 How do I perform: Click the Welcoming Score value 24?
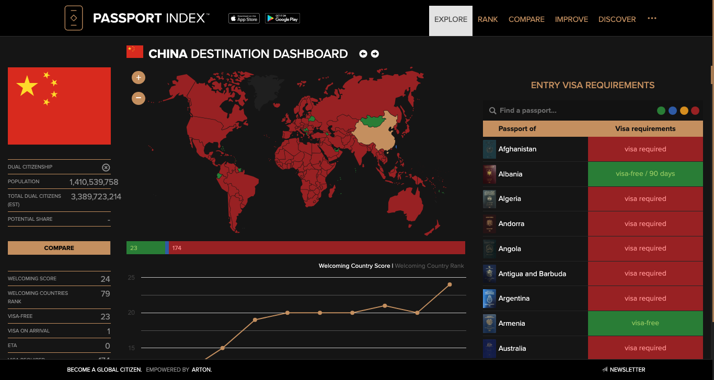[x=105, y=279]
